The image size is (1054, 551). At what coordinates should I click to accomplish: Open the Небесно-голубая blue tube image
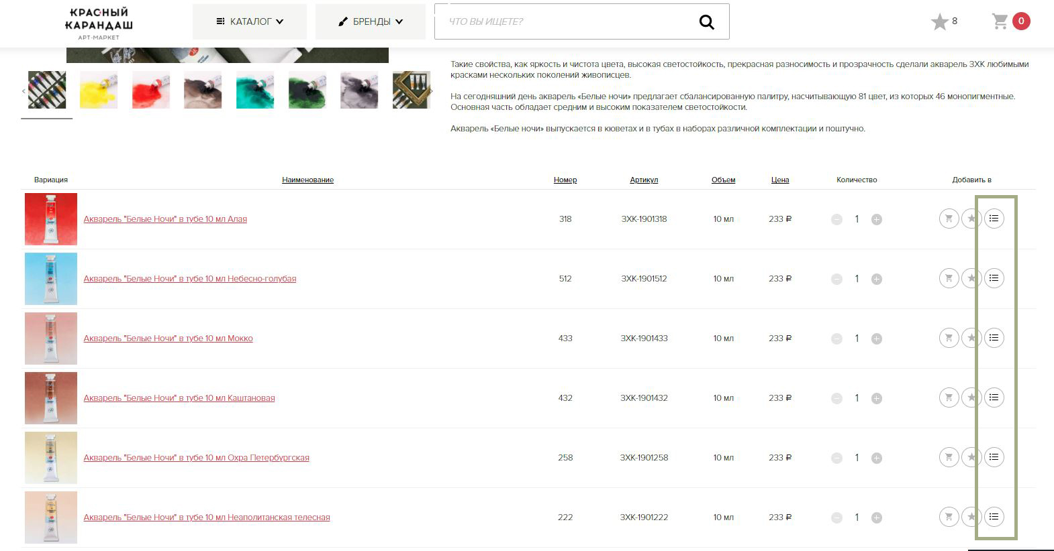click(51, 279)
